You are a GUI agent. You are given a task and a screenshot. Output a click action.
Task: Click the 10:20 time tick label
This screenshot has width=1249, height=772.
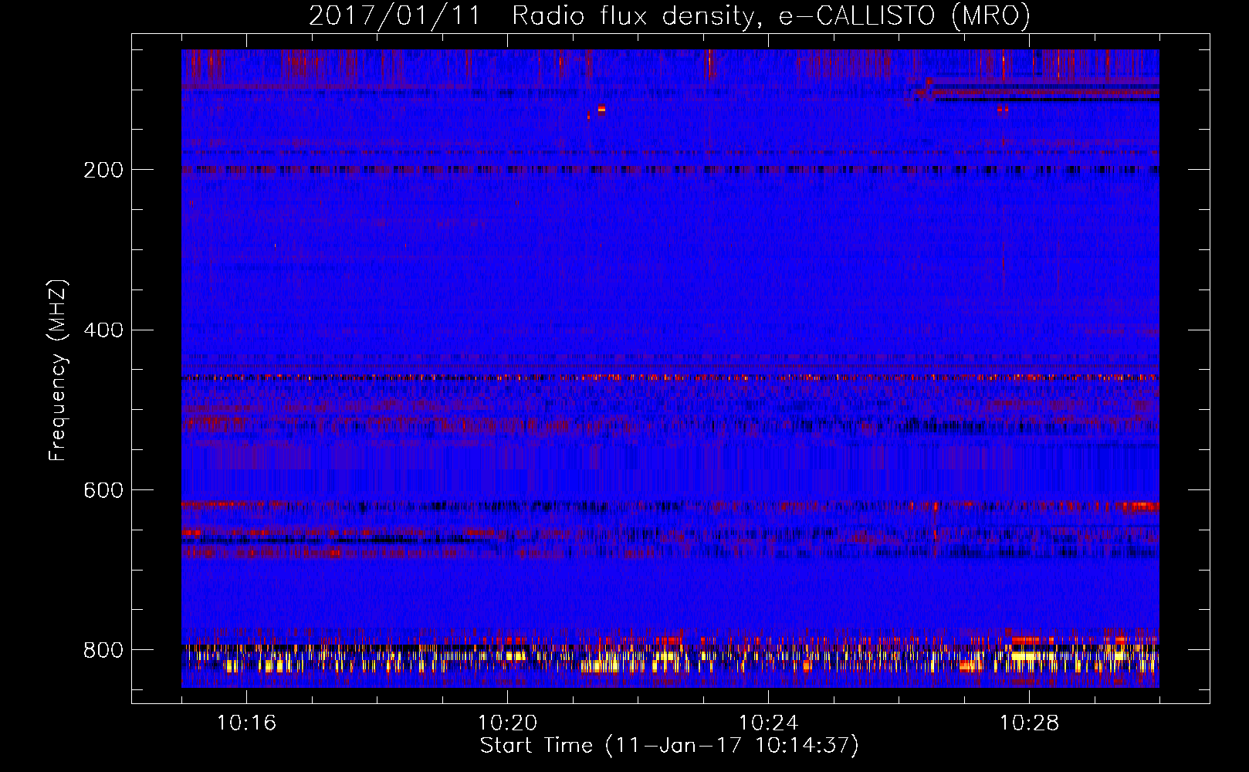point(507,723)
